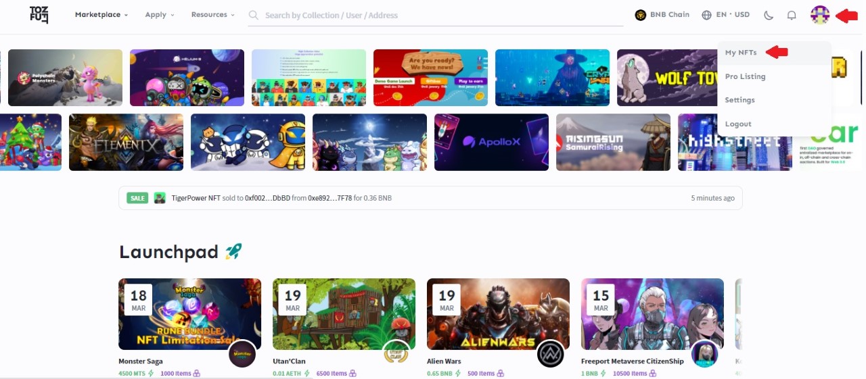
Task: Click the '0.01 AETH' price
Action: point(288,374)
